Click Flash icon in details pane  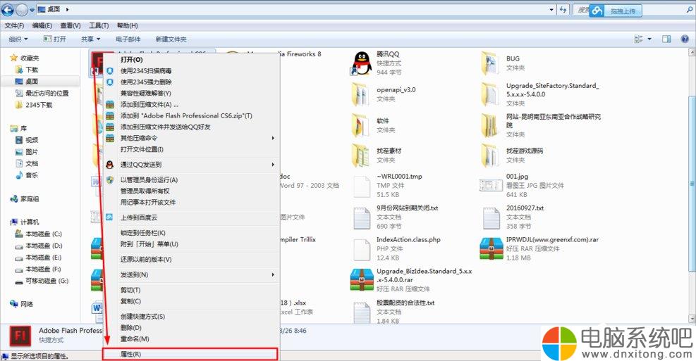click(20, 336)
